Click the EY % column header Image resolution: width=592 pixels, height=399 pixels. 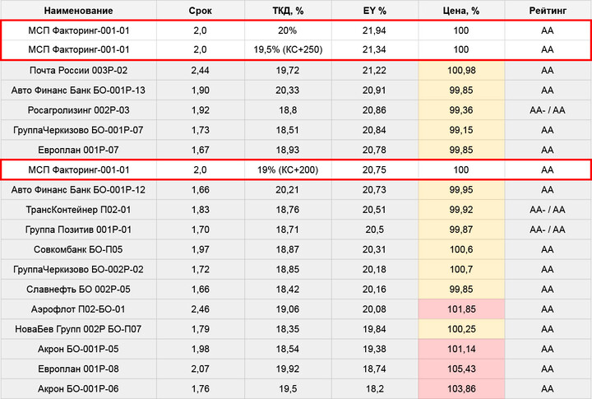click(375, 11)
